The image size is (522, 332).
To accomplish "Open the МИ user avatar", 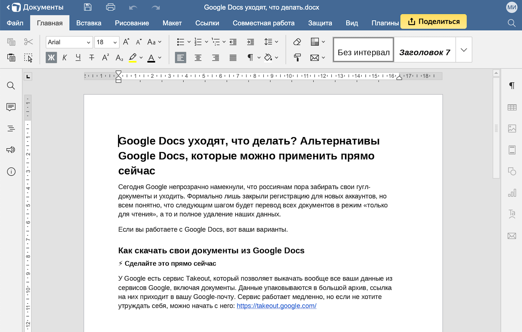I will coord(512,7).
